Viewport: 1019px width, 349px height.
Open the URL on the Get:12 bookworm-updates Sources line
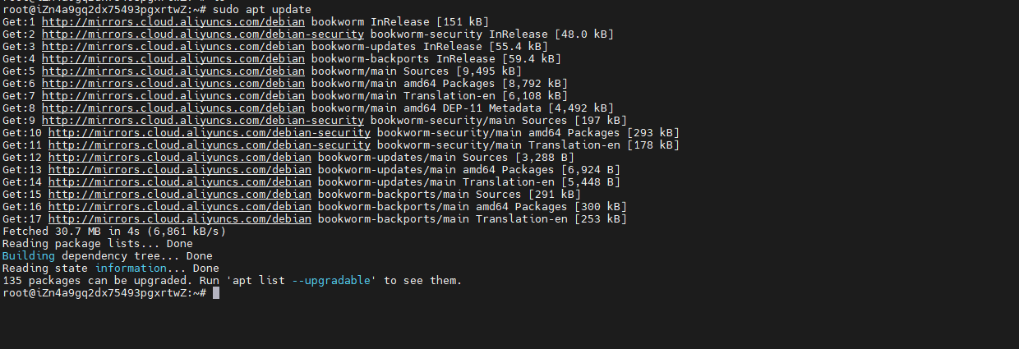tap(179, 157)
